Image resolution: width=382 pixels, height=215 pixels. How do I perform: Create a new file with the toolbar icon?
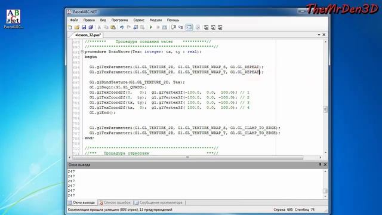[70, 27]
